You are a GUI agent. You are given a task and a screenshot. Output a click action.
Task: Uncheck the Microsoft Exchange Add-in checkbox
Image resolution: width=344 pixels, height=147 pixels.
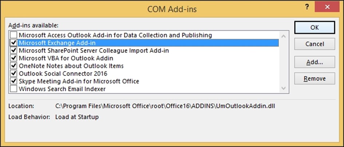tap(14, 43)
